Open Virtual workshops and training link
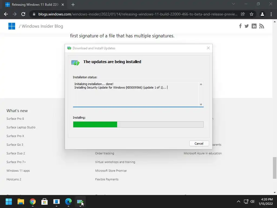This screenshot has height=208, width=277. [x=115, y=162]
